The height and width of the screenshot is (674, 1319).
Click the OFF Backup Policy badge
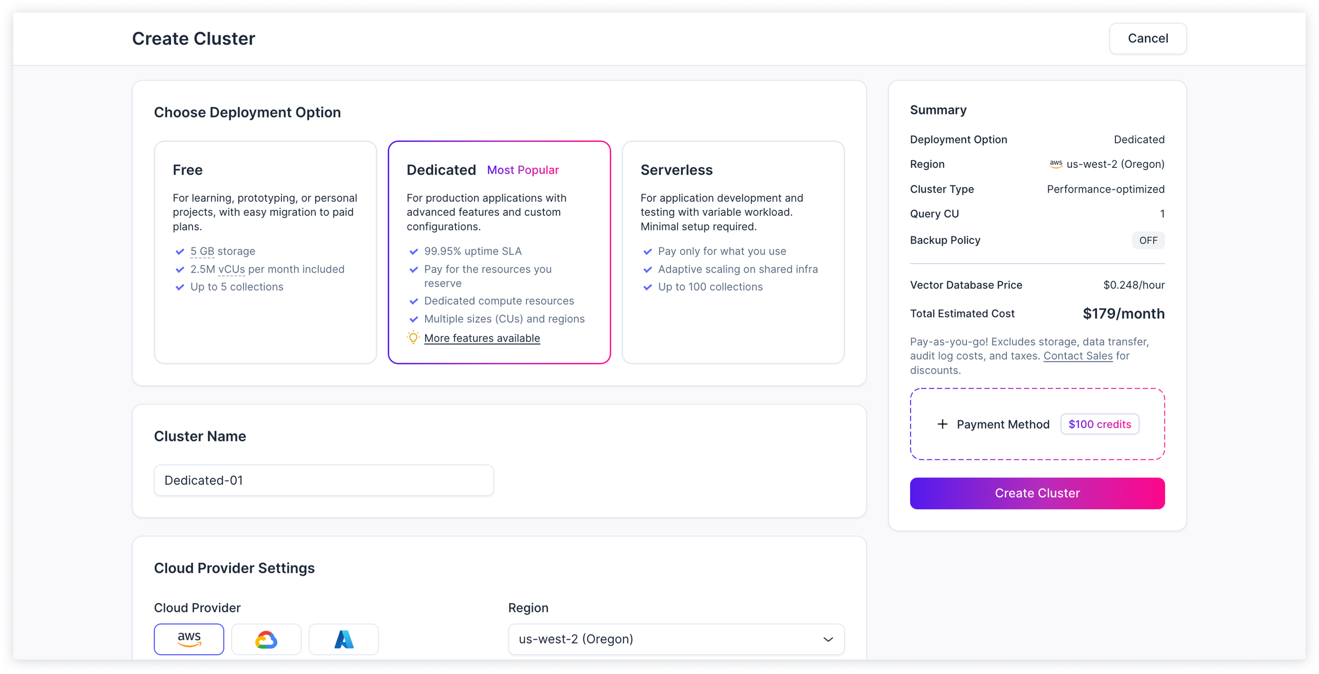coord(1148,240)
